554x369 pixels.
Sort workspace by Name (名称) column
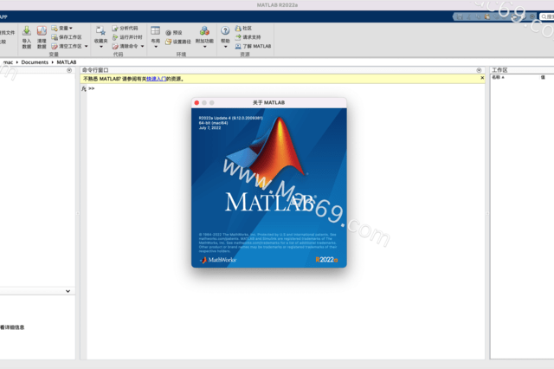(x=499, y=77)
